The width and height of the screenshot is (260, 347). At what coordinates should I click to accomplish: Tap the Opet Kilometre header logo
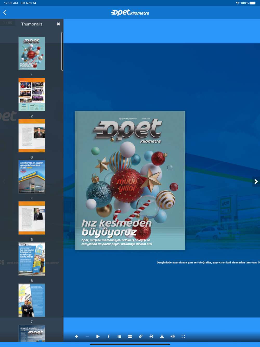tap(130, 12)
